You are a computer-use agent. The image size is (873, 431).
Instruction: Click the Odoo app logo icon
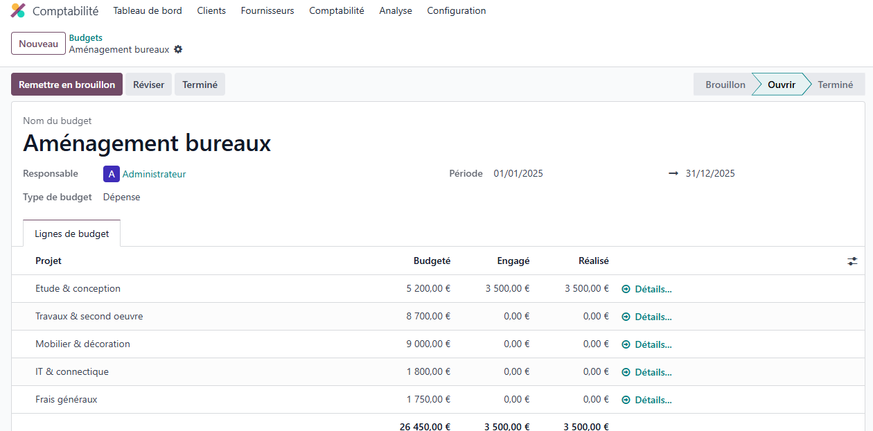pyautogui.click(x=18, y=11)
